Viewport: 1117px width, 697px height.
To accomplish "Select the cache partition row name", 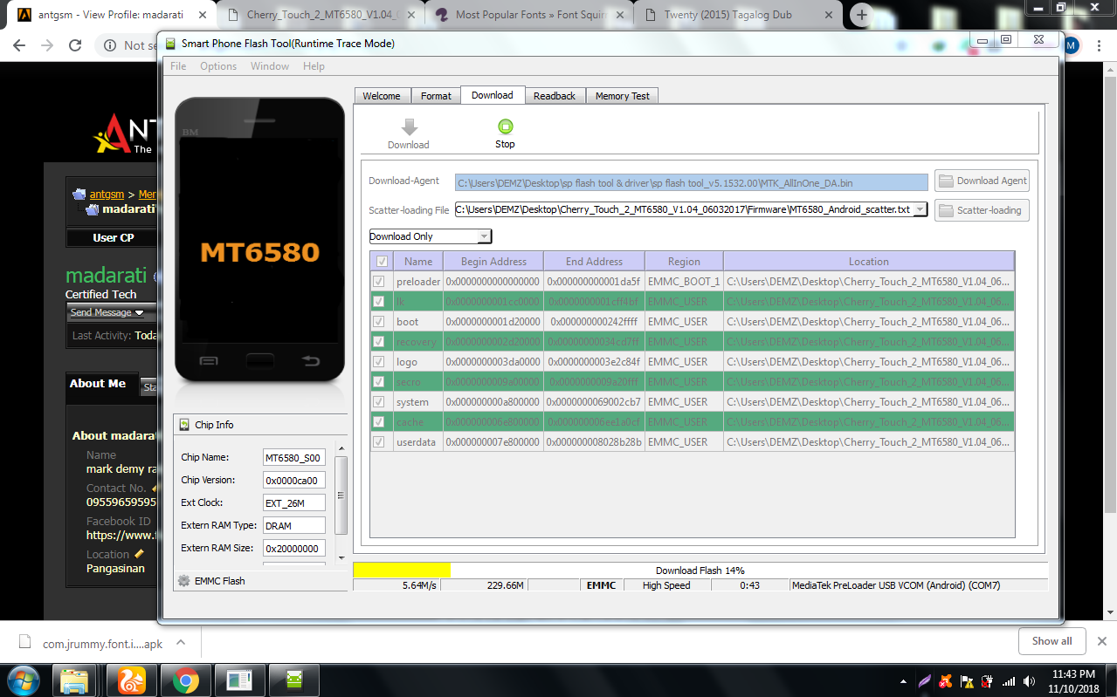I will pos(410,422).
